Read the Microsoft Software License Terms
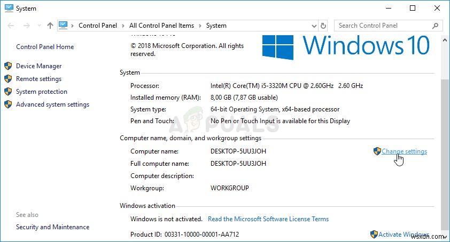 (x=268, y=219)
